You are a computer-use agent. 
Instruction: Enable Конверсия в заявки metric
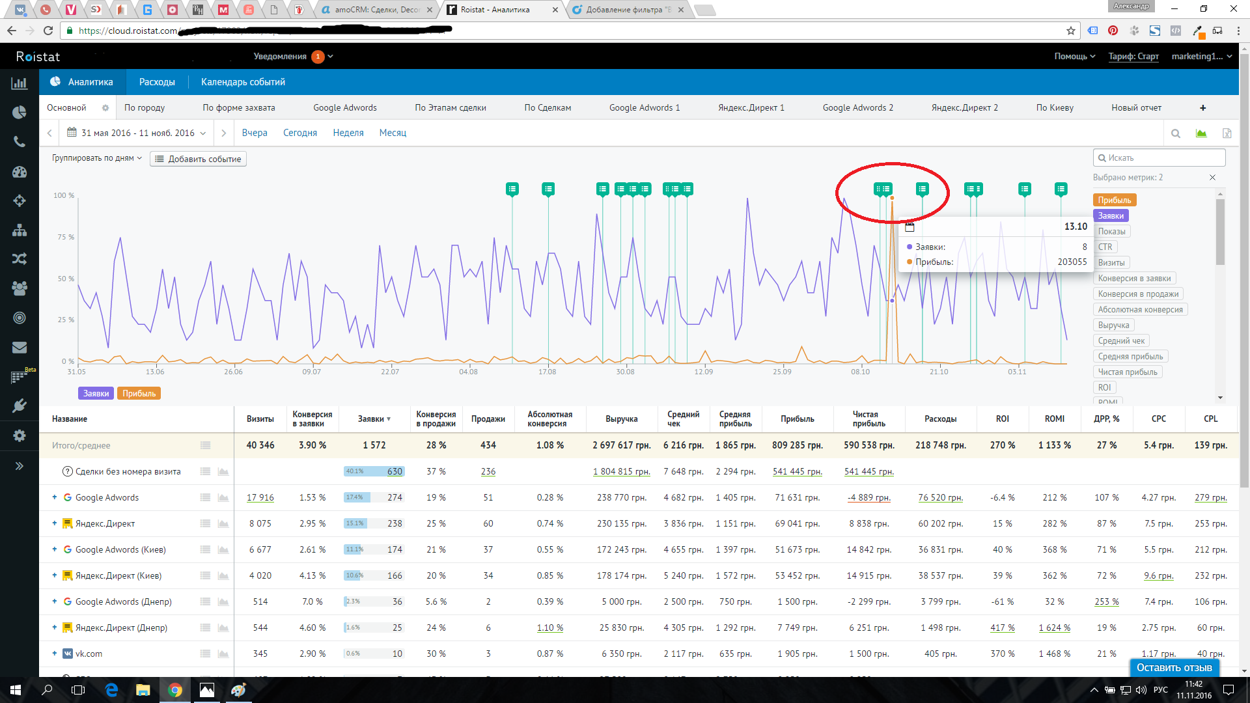tap(1134, 279)
